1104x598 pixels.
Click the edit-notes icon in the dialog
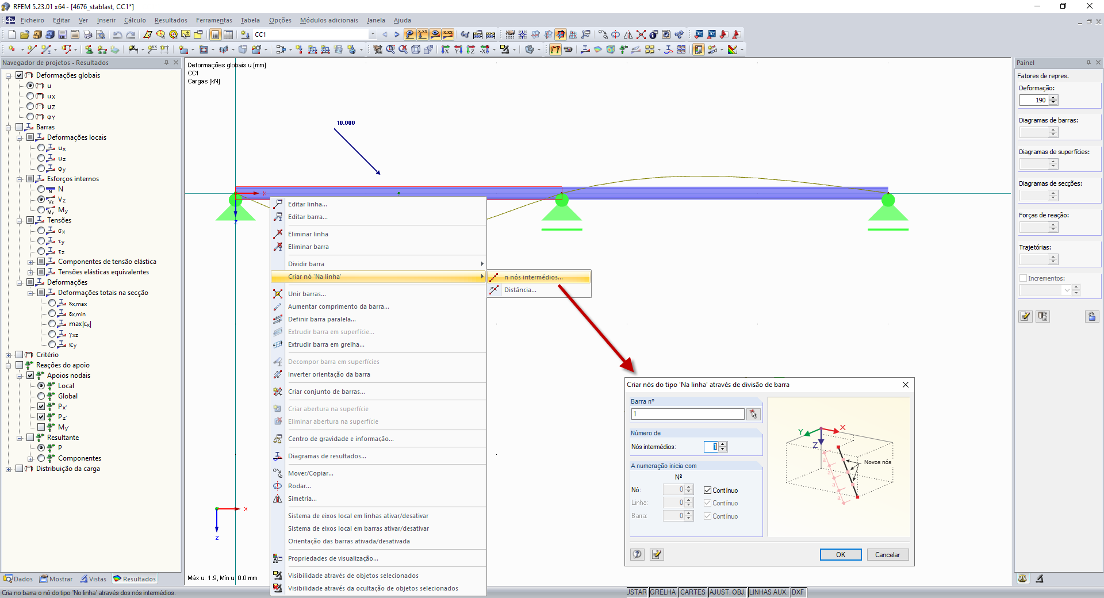coord(657,554)
